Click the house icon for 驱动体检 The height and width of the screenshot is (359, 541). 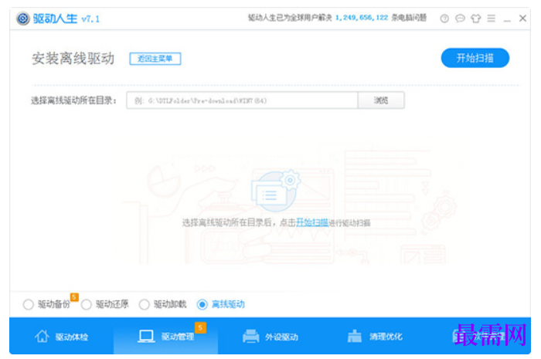(x=42, y=336)
